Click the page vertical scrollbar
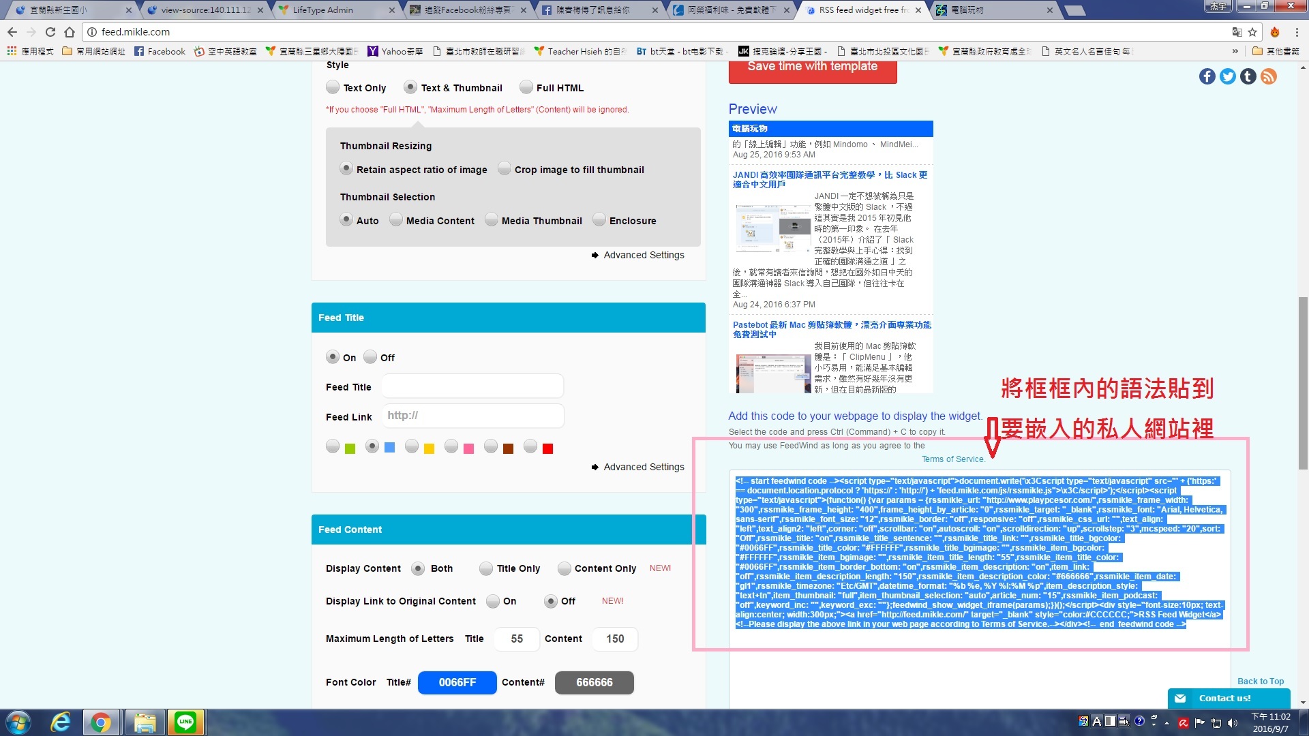Image resolution: width=1309 pixels, height=736 pixels. (x=1303, y=384)
